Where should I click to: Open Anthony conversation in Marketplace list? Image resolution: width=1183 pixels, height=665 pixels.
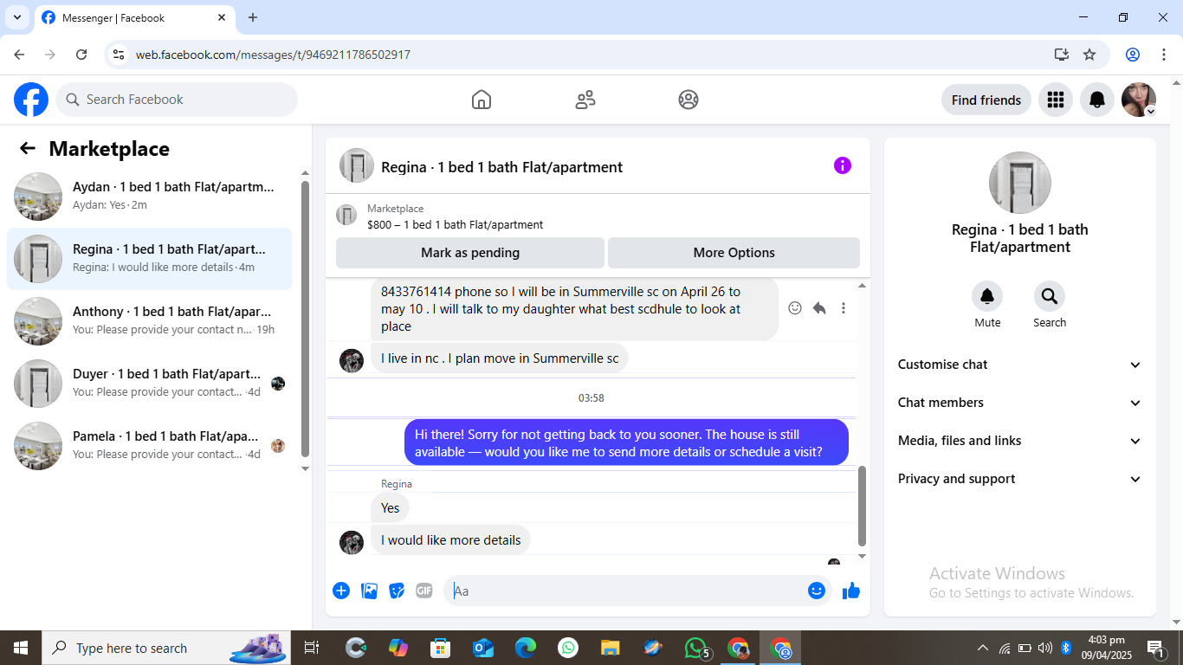[149, 321]
